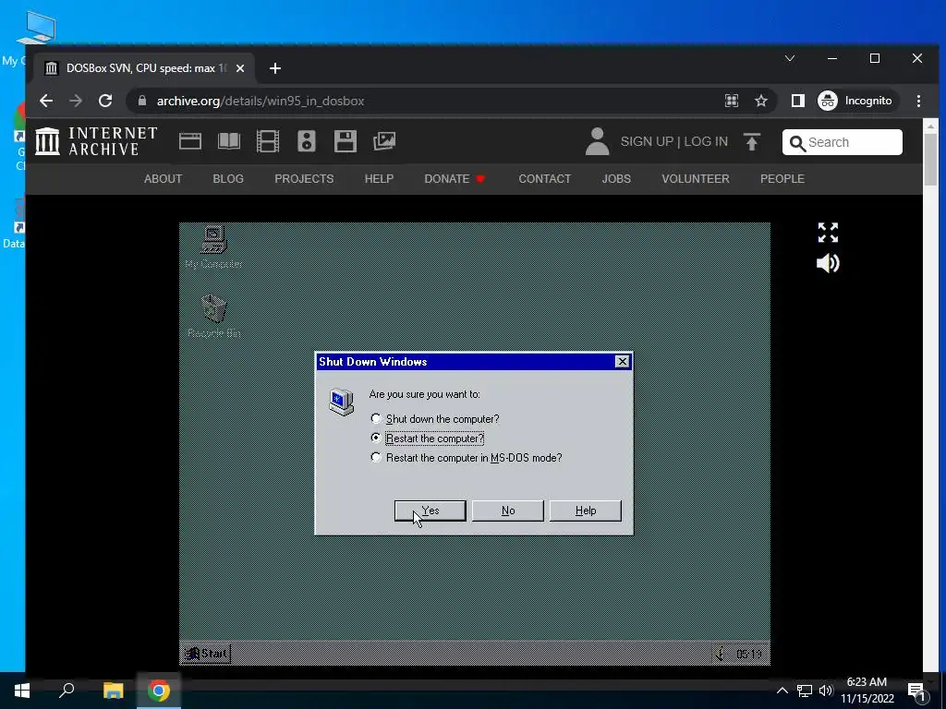Select My Computer in Windows 95 desktop
946x709 pixels.
[213, 247]
